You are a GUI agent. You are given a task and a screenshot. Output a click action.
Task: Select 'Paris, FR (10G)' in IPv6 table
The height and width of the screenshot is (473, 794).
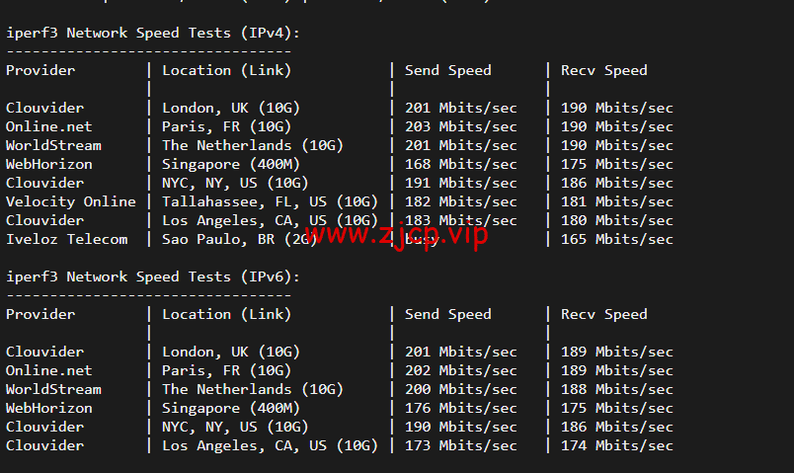point(227,370)
